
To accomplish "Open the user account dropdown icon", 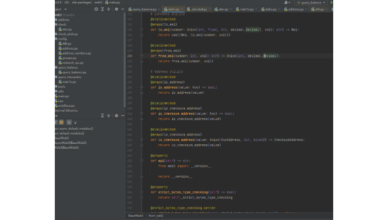I will coord(287,2).
